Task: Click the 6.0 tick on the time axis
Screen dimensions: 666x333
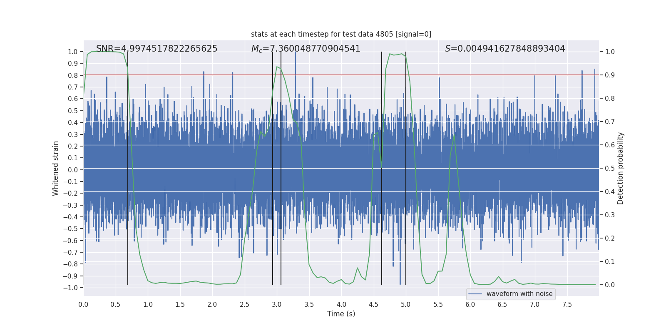Action: point(470,304)
